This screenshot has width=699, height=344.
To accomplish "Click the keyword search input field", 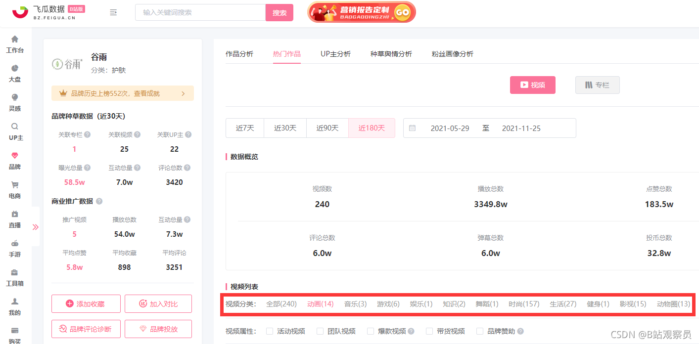I will [200, 12].
